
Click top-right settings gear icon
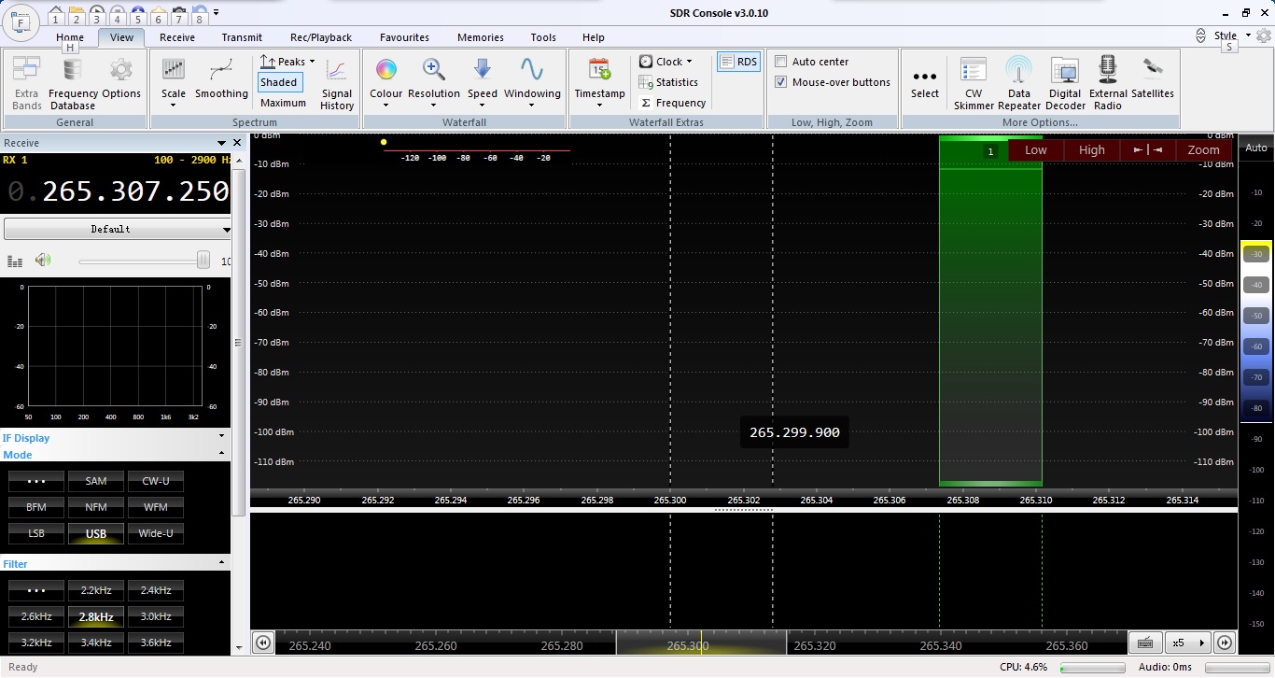point(1263,35)
